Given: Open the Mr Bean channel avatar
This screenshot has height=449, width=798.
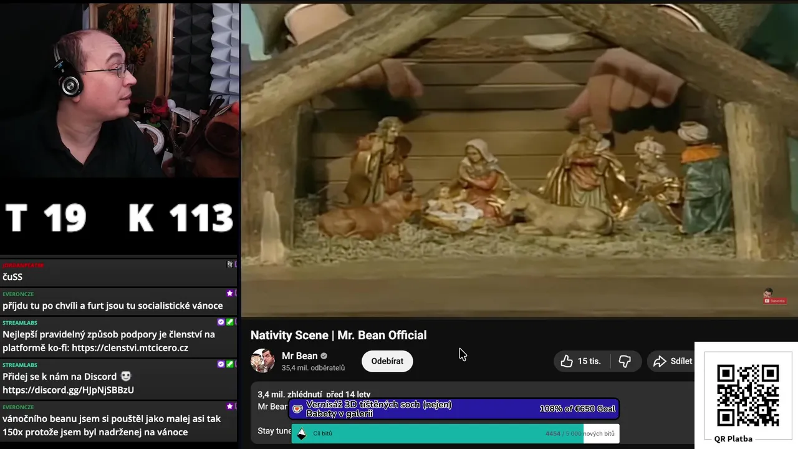Looking at the screenshot, I should [x=262, y=361].
